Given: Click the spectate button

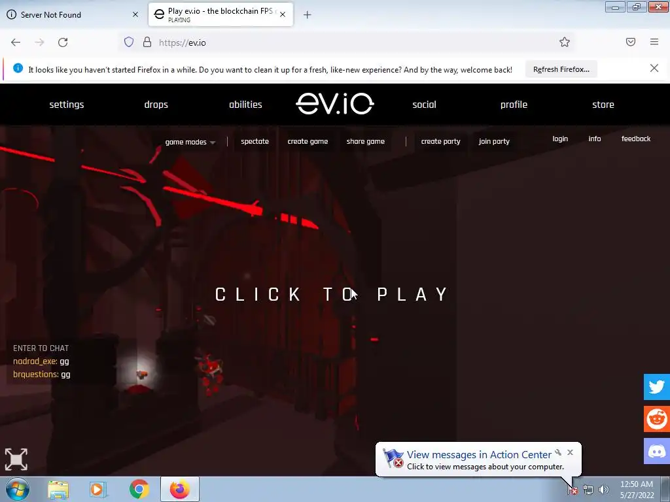Looking at the screenshot, I should (x=255, y=141).
